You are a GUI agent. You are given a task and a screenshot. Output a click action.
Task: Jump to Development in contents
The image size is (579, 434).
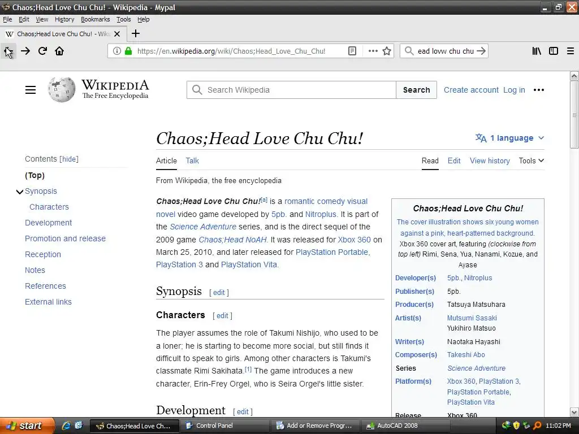click(x=49, y=223)
